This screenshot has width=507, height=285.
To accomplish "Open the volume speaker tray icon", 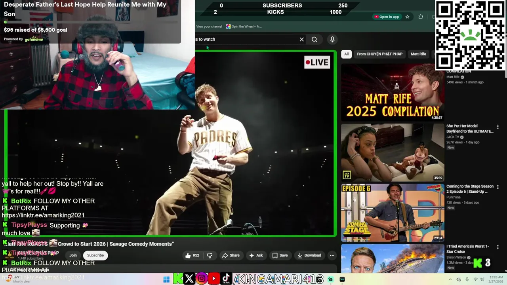I will click(x=482, y=279).
